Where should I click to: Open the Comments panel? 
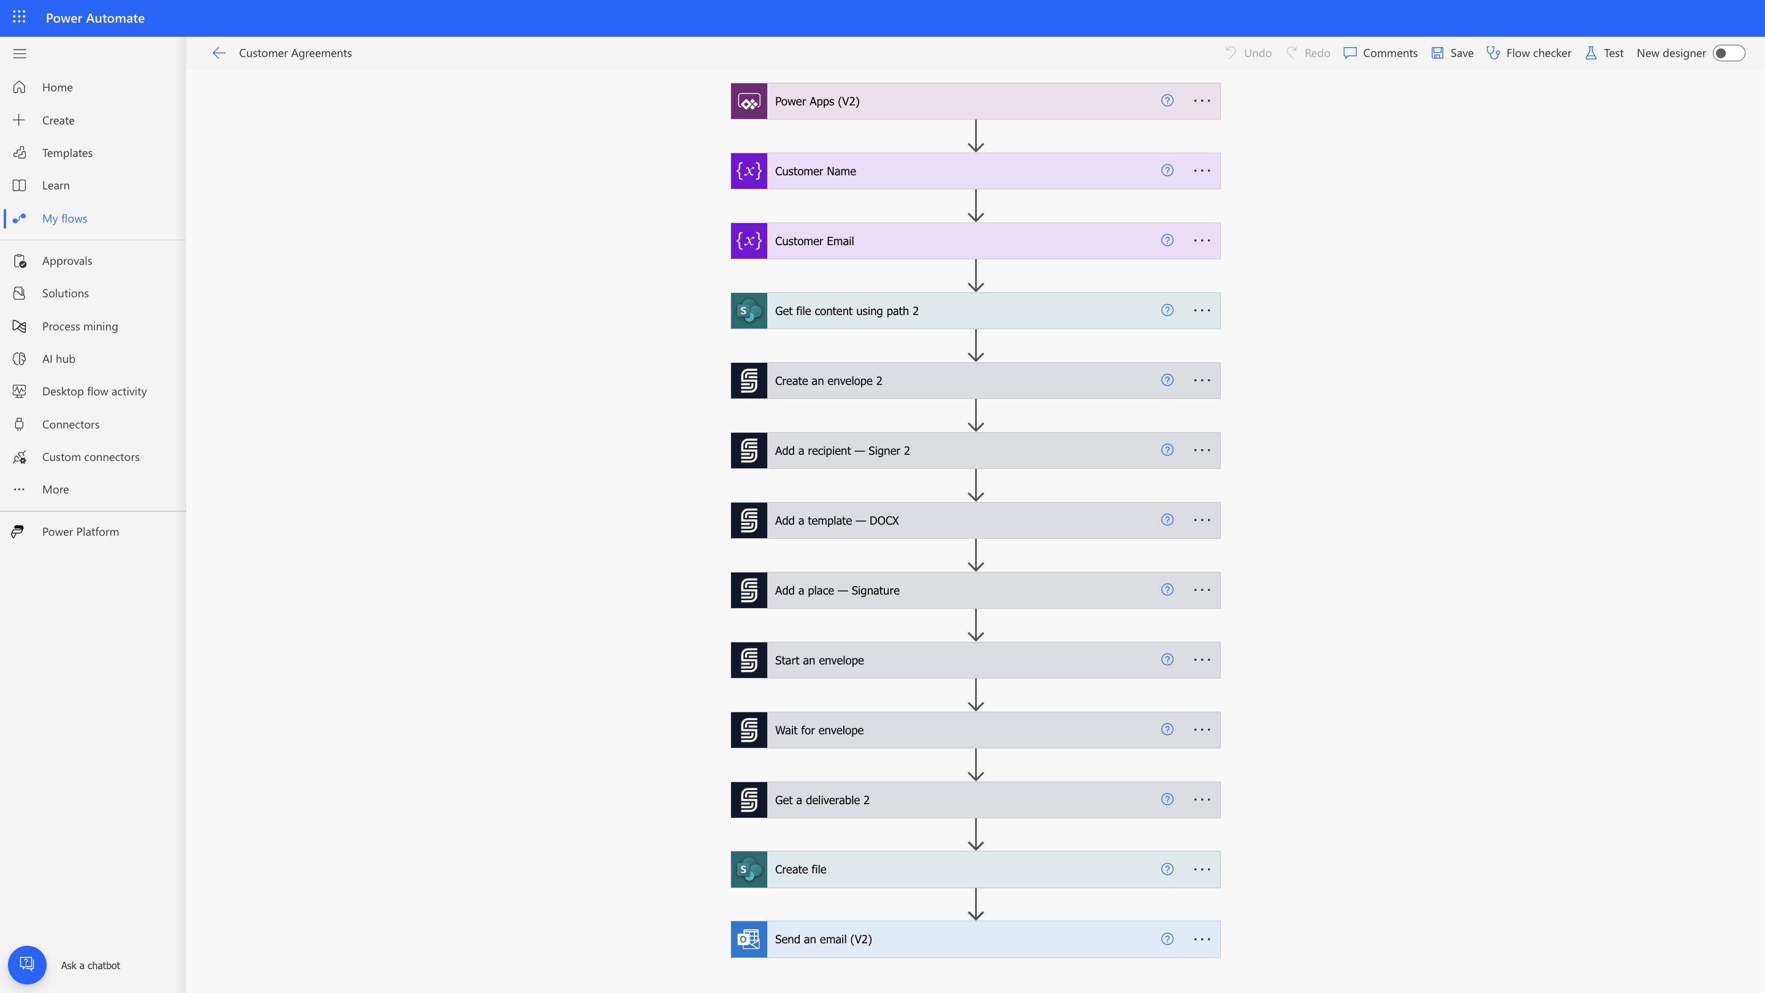[1380, 53]
